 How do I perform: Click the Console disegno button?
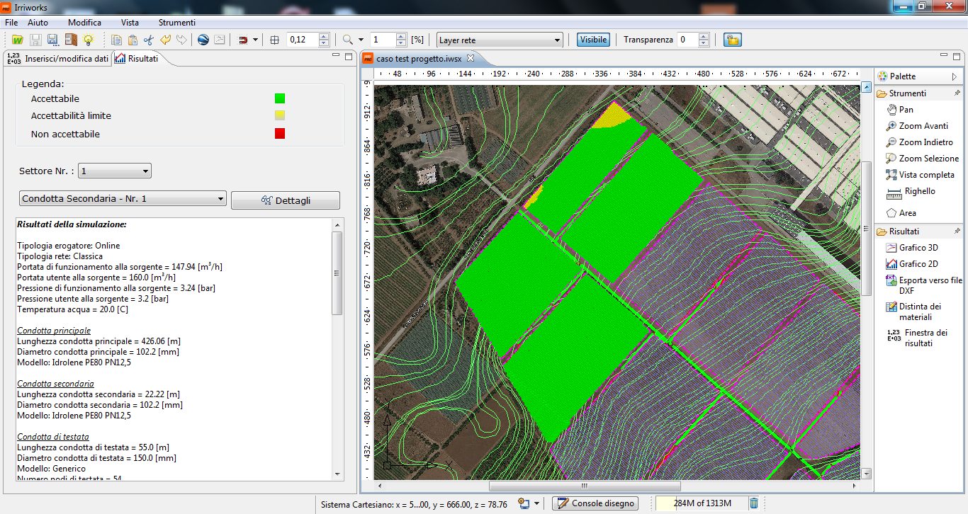[595, 503]
